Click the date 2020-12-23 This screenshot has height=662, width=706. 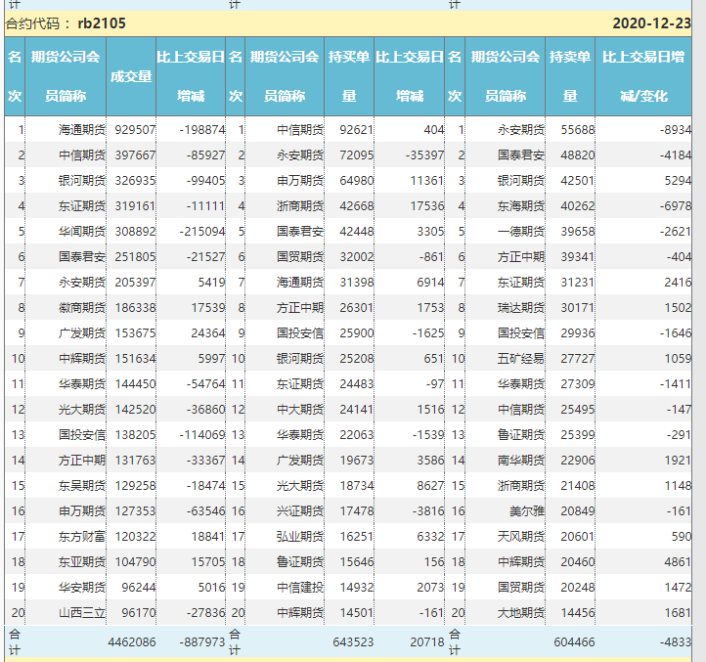pyautogui.click(x=651, y=23)
